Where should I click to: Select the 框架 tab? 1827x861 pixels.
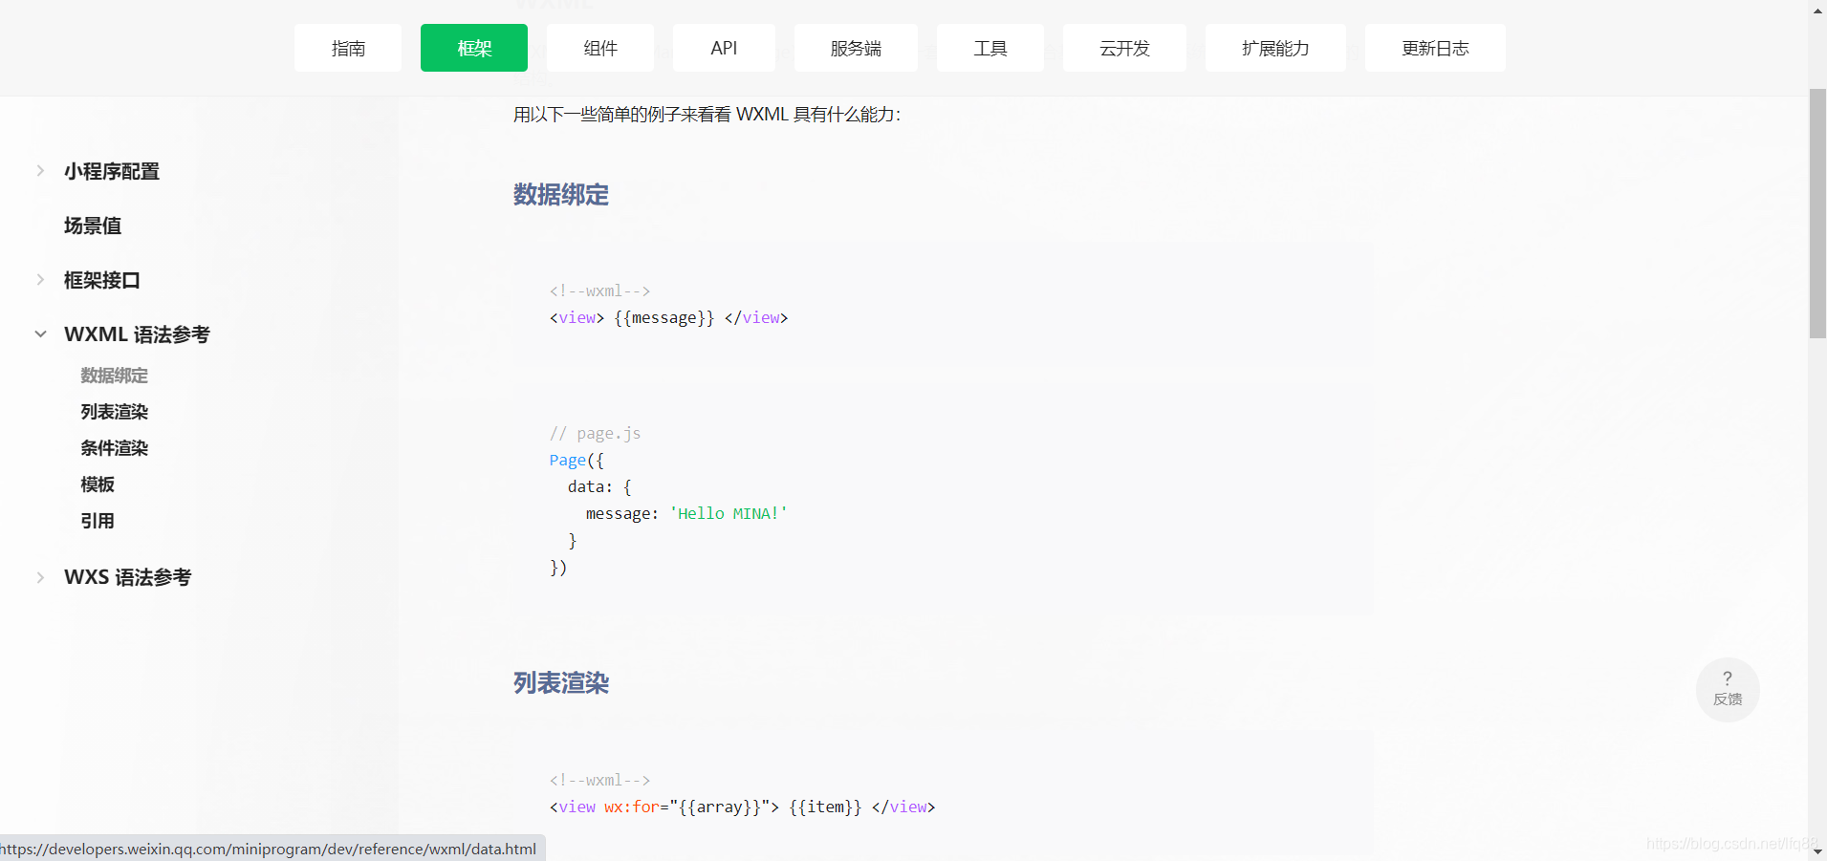474,48
